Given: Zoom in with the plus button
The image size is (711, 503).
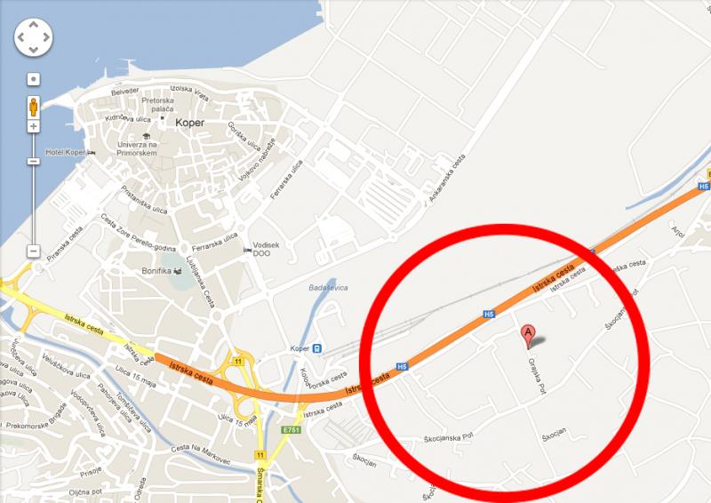Looking at the screenshot, I should point(34,126).
